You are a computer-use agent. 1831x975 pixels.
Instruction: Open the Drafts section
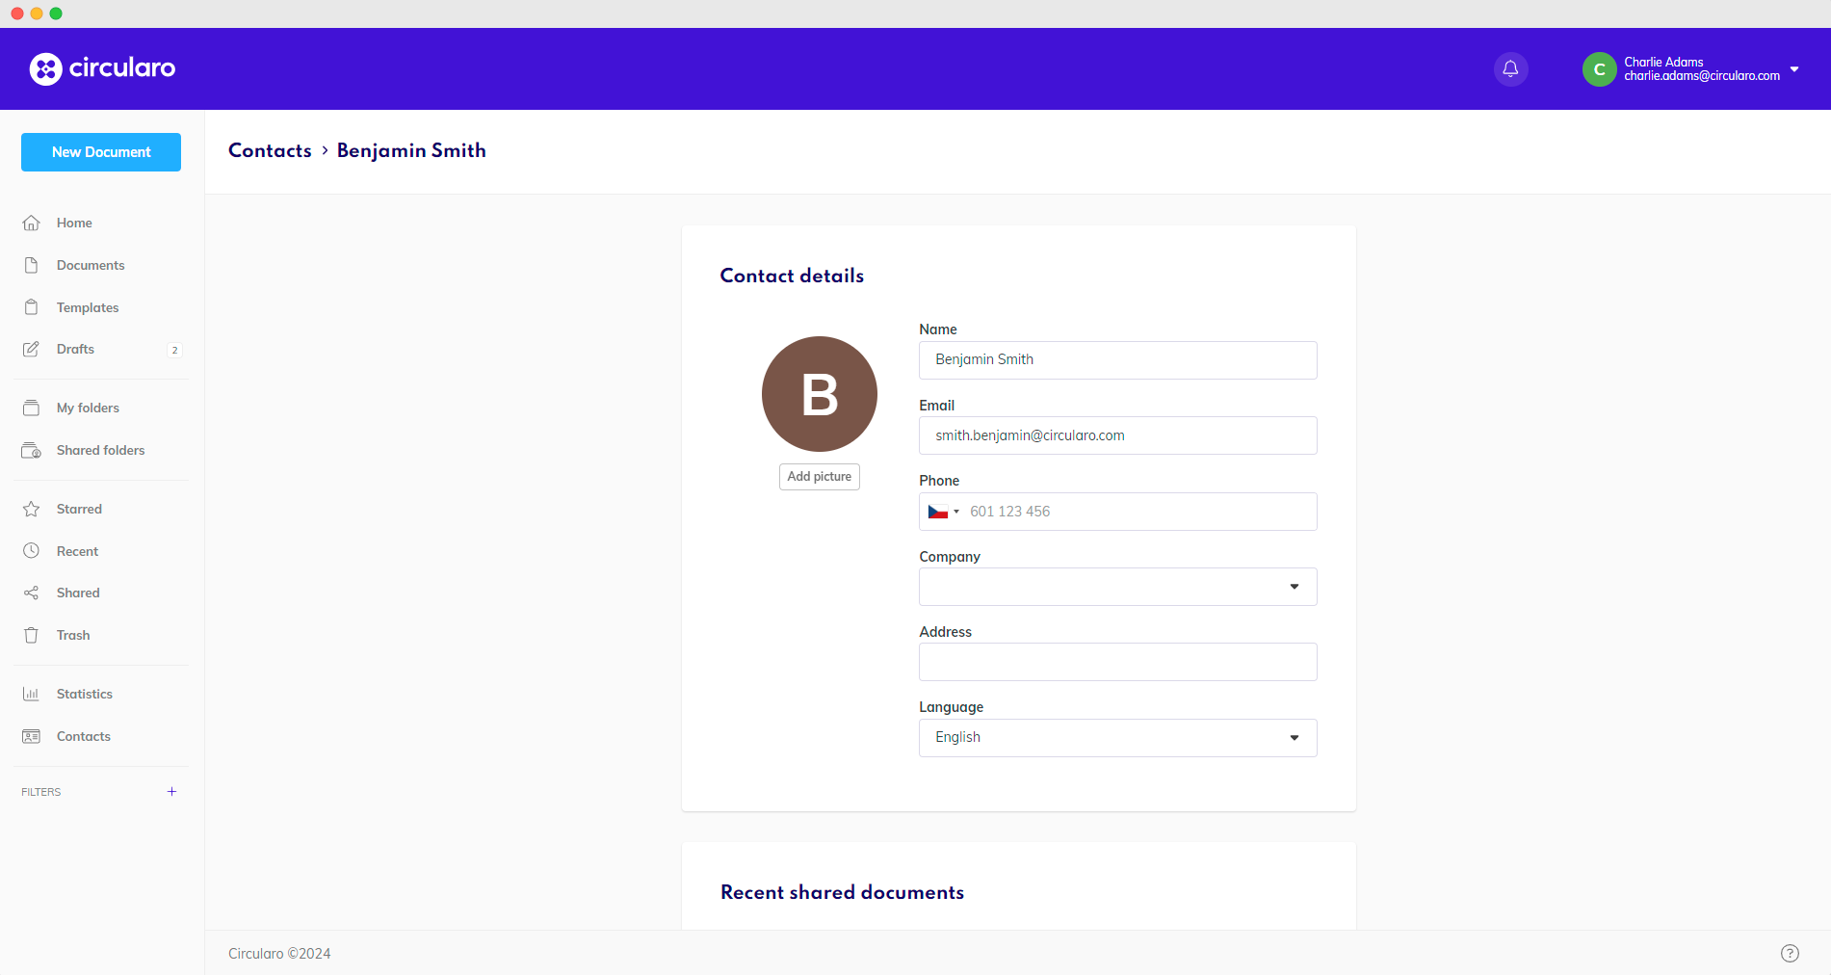pos(75,349)
